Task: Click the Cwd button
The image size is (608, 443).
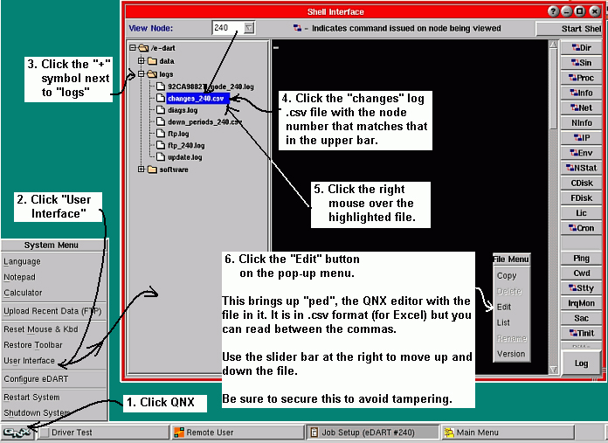Action: tap(581, 273)
